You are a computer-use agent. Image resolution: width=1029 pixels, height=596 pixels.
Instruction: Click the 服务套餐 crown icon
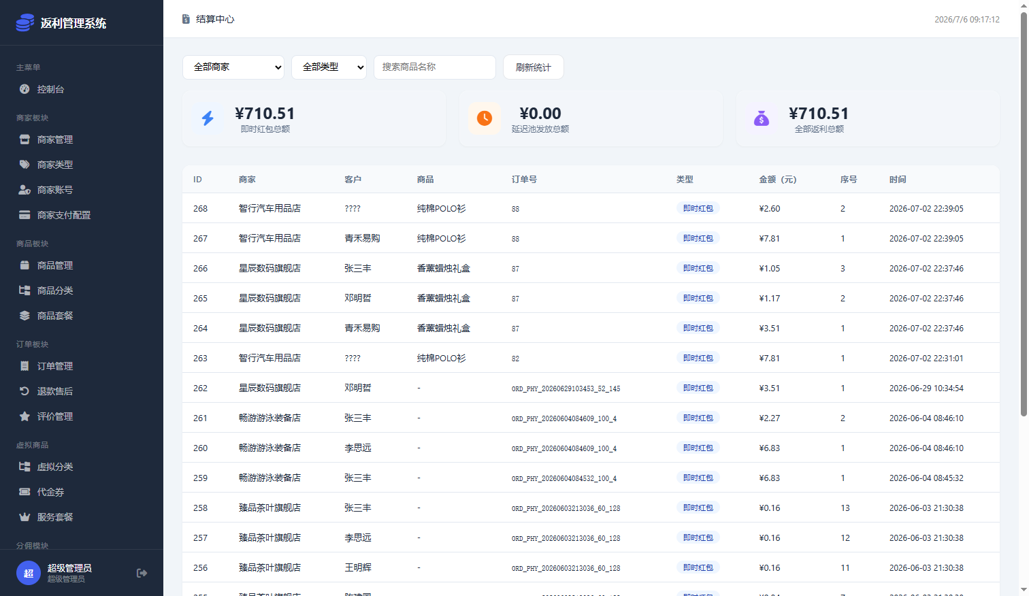coord(24,517)
